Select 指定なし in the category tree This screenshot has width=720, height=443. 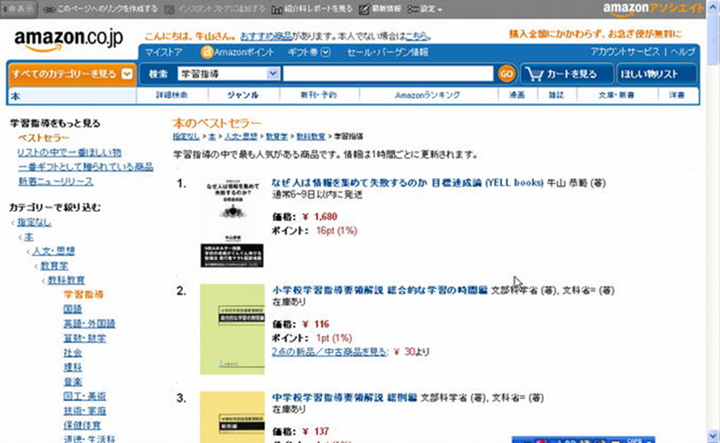pos(35,223)
